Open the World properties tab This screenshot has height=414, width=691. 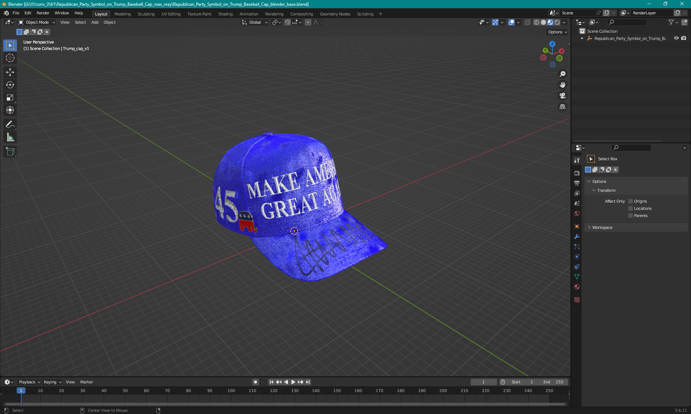click(577, 213)
